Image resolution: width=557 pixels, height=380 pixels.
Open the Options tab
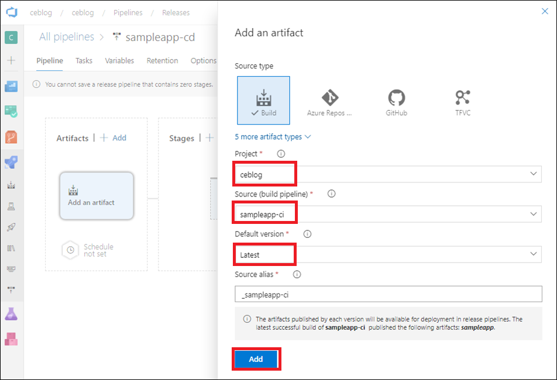[x=203, y=61]
